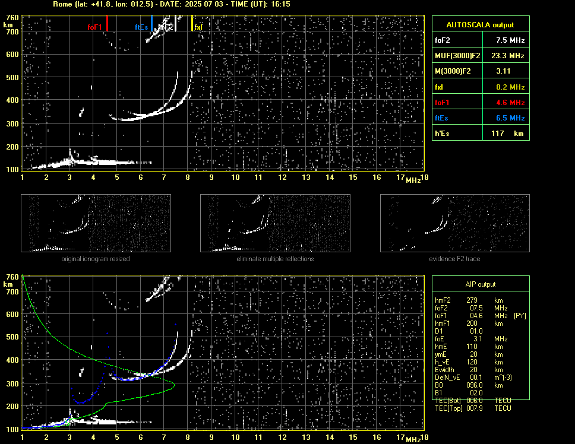Click the blue ftEs marker line
The height and width of the screenshot is (444, 575).
tap(151, 23)
